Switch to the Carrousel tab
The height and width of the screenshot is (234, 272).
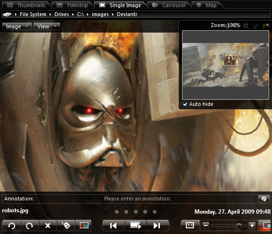coord(169,5)
